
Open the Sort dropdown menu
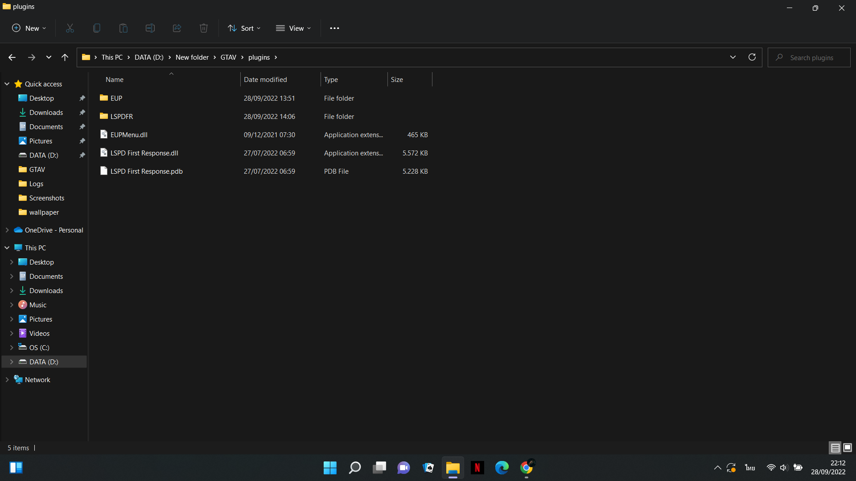click(244, 28)
